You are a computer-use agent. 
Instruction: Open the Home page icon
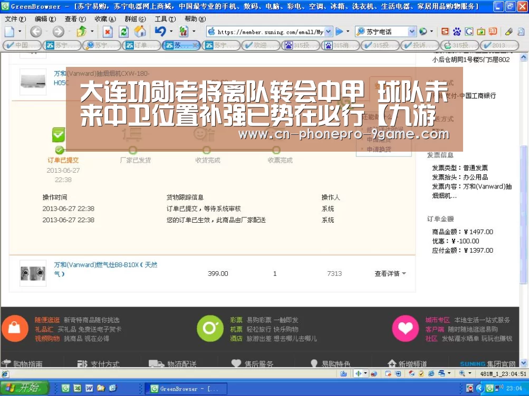[140, 32]
